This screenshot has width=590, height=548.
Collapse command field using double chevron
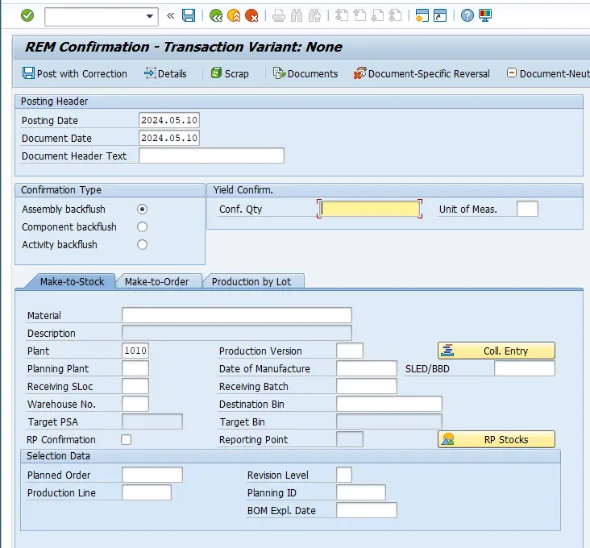click(170, 15)
